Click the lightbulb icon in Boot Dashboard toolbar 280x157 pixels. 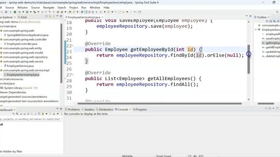(x=43, y=114)
